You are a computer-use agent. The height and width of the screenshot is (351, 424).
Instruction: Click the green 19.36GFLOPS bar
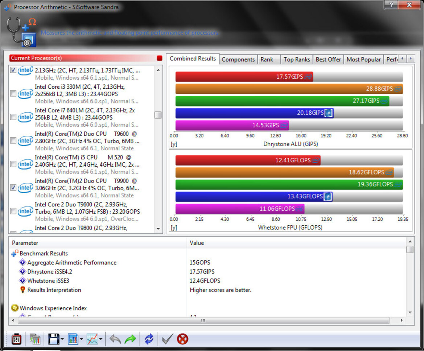pyautogui.click(x=289, y=184)
